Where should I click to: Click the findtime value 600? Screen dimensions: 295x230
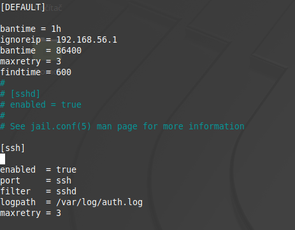click(64, 72)
